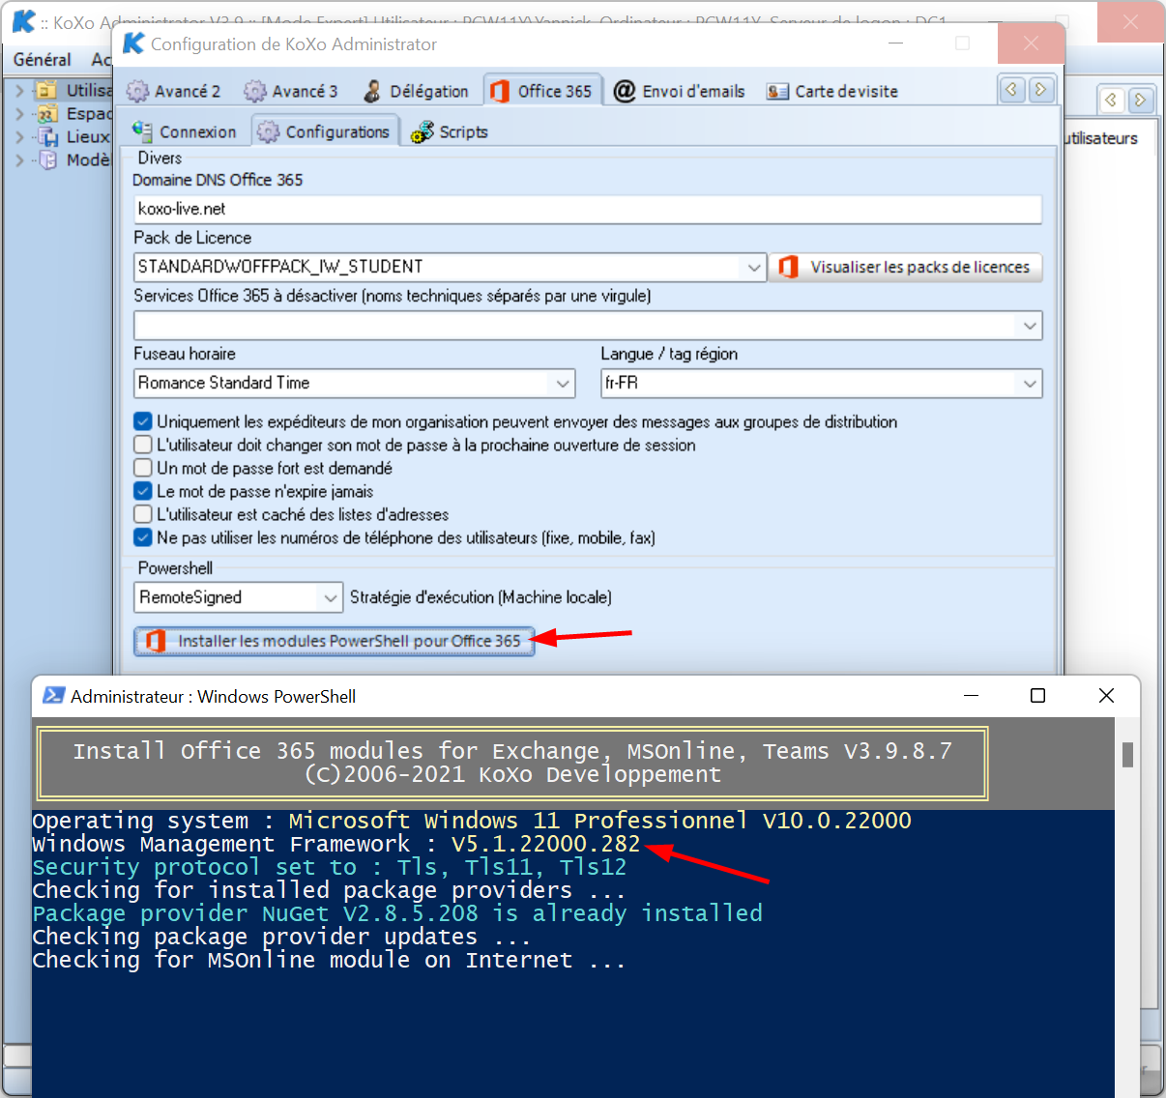Click the KoXo logo of the main Administrator window
The height and width of the screenshot is (1098, 1166).
point(24,20)
